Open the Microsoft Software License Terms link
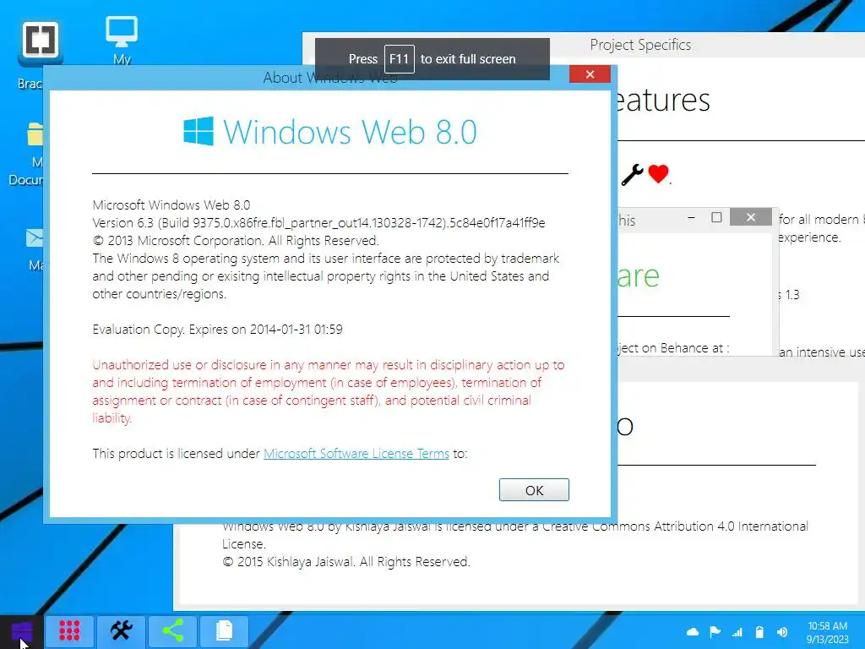Viewport: 865px width, 649px height. point(356,454)
